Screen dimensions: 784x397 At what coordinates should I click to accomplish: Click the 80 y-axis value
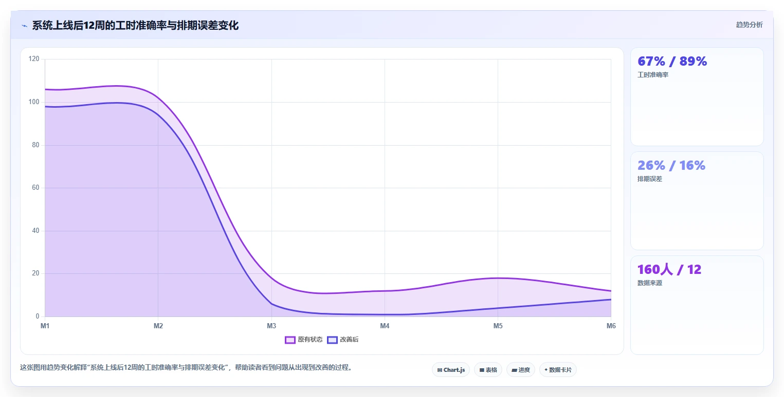click(35, 145)
